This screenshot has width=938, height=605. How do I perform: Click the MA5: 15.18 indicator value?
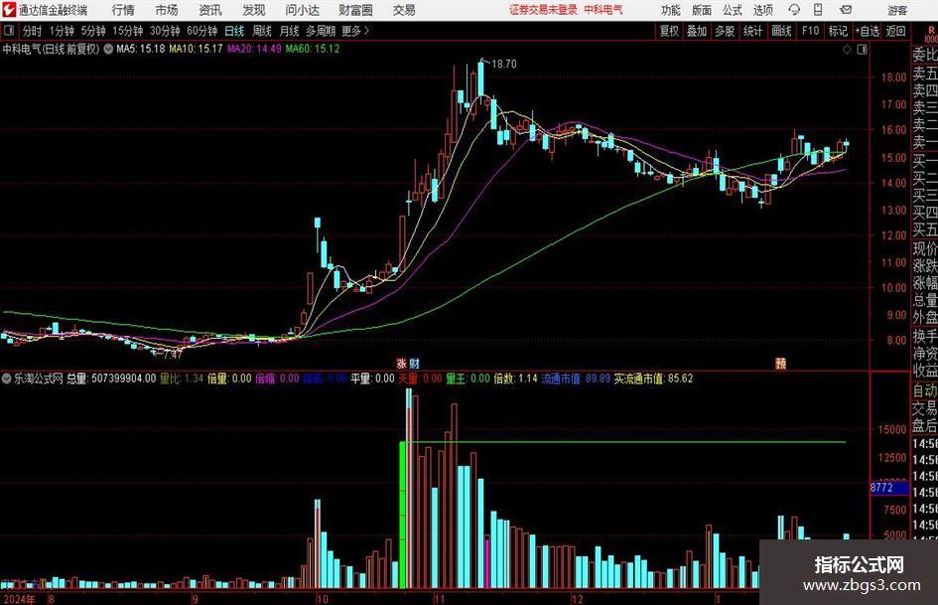(x=140, y=49)
